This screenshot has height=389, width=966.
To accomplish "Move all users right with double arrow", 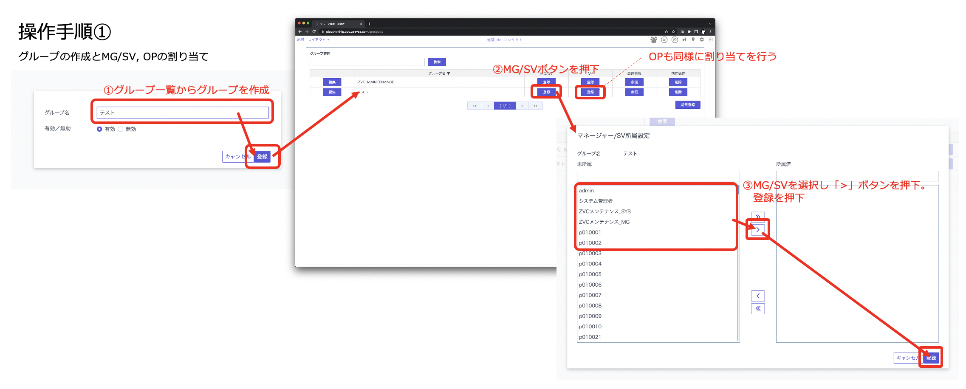I will click(x=758, y=216).
